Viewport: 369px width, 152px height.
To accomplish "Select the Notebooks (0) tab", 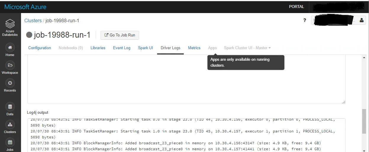I will (71, 48).
